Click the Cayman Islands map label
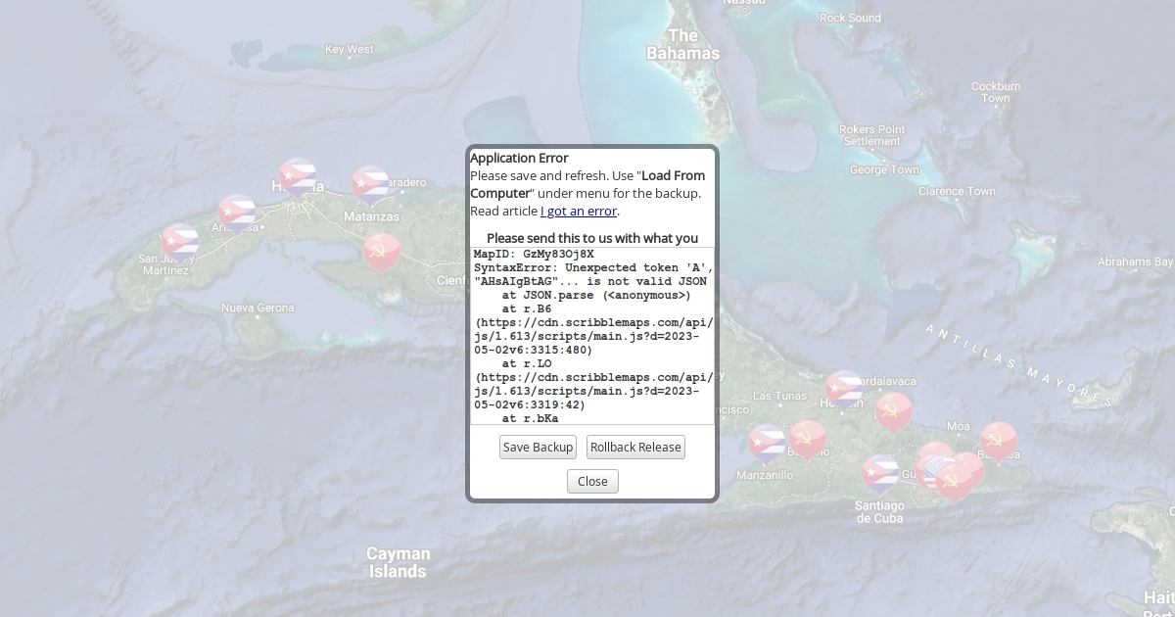Screen dimensions: 1175x617 pyautogui.click(x=398, y=562)
